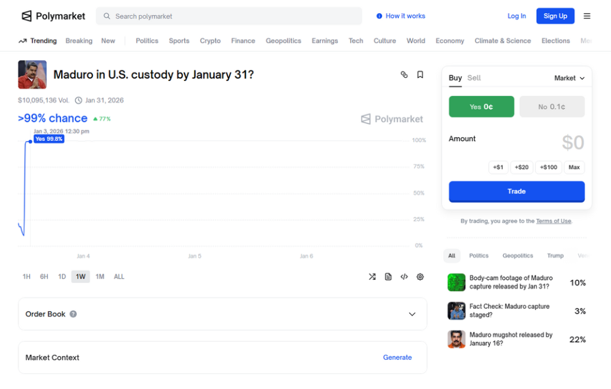Image resolution: width=611 pixels, height=389 pixels.
Task: Generate the Market Context
Action: (x=397, y=357)
